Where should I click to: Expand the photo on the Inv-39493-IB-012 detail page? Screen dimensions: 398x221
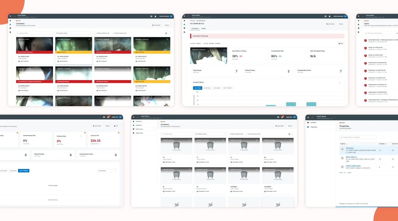225,49
